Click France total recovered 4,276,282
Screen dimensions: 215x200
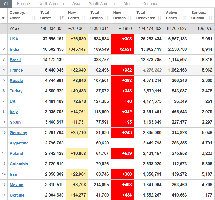[x=152, y=70]
